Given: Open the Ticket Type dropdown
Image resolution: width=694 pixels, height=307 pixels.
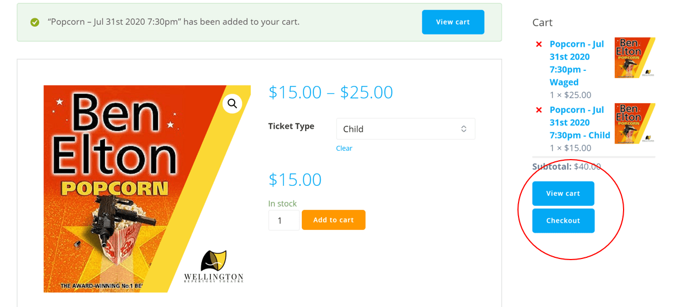Looking at the screenshot, I should [405, 129].
